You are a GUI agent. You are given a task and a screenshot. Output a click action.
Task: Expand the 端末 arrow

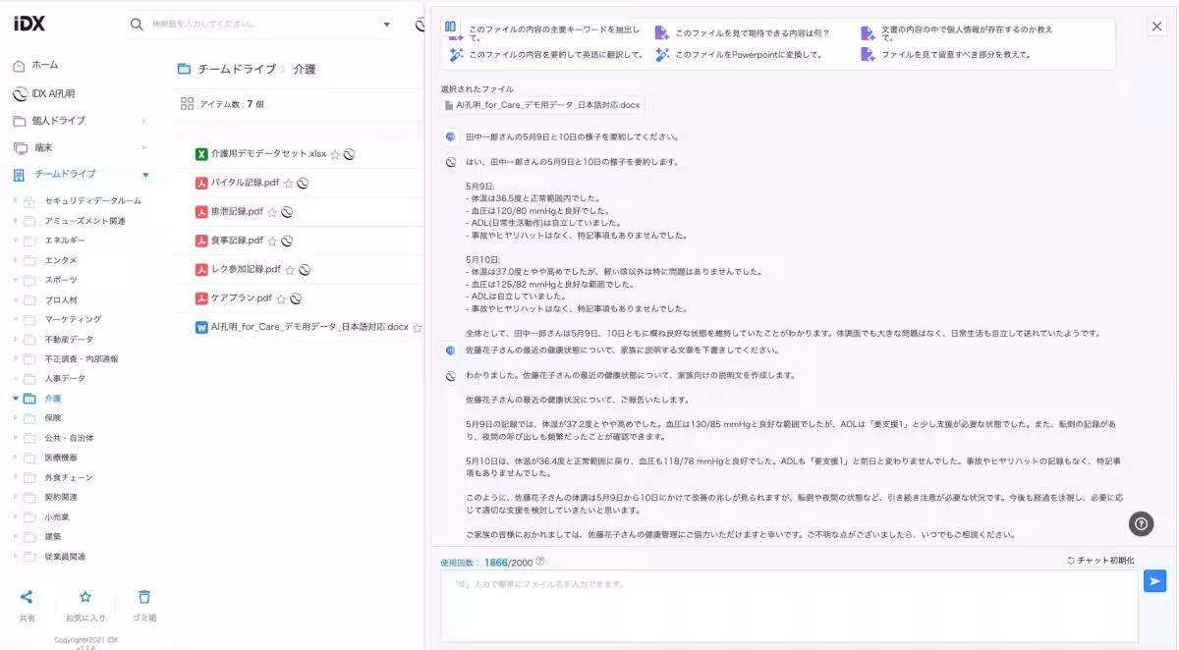coord(144,147)
